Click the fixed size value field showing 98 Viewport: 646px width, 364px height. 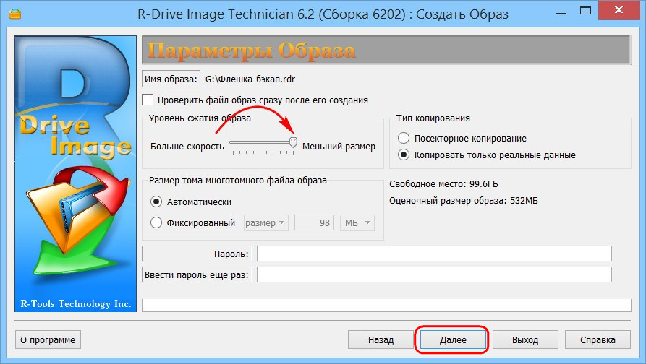pos(314,223)
